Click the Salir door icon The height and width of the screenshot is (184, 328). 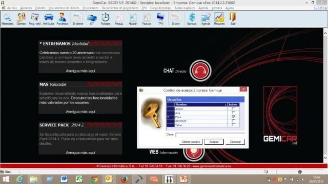tap(233, 19)
